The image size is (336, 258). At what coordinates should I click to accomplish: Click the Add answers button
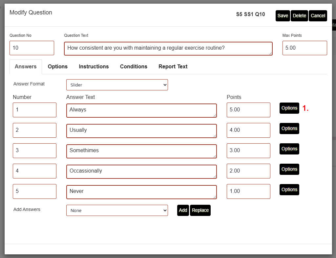(x=183, y=210)
